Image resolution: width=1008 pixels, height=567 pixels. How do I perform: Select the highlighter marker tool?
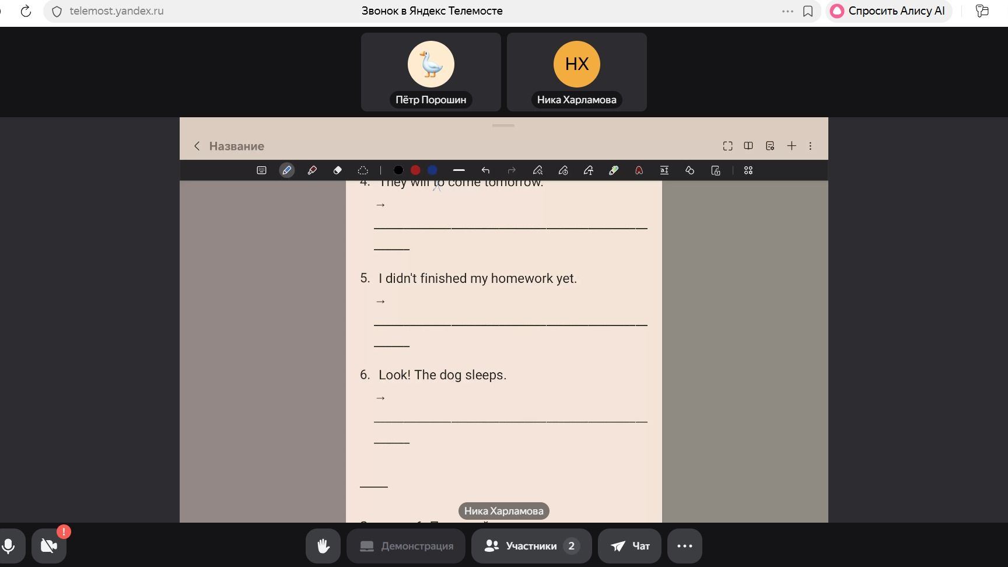tap(312, 170)
